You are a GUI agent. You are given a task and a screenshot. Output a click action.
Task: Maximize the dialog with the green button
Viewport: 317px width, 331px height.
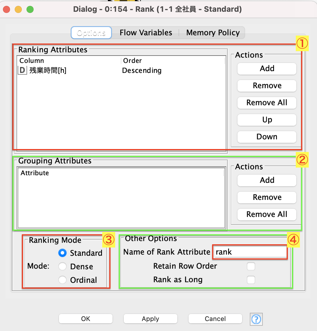(30, 9)
